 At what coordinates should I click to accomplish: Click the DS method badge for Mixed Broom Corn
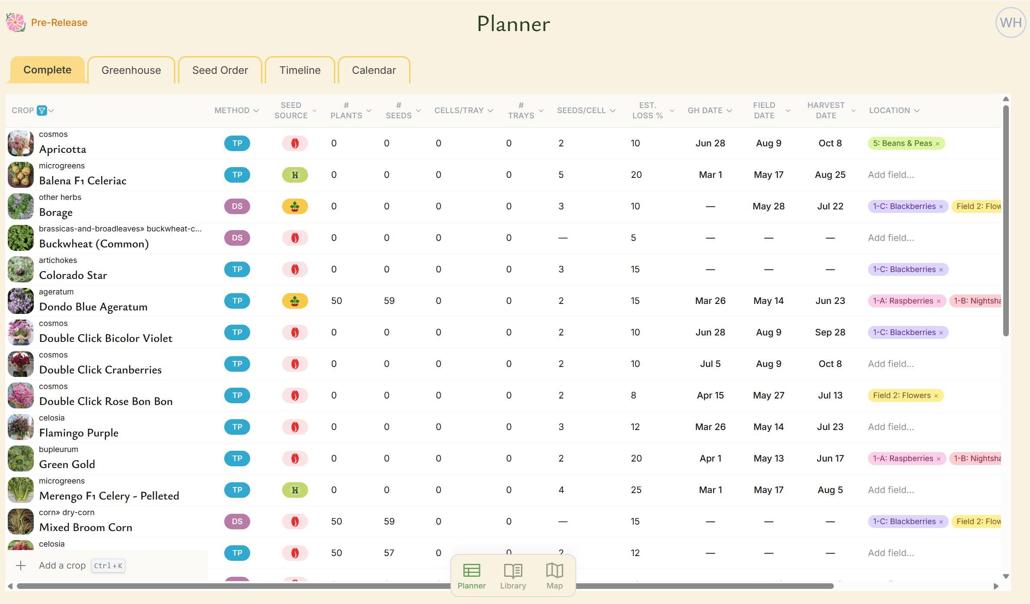tap(237, 521)
